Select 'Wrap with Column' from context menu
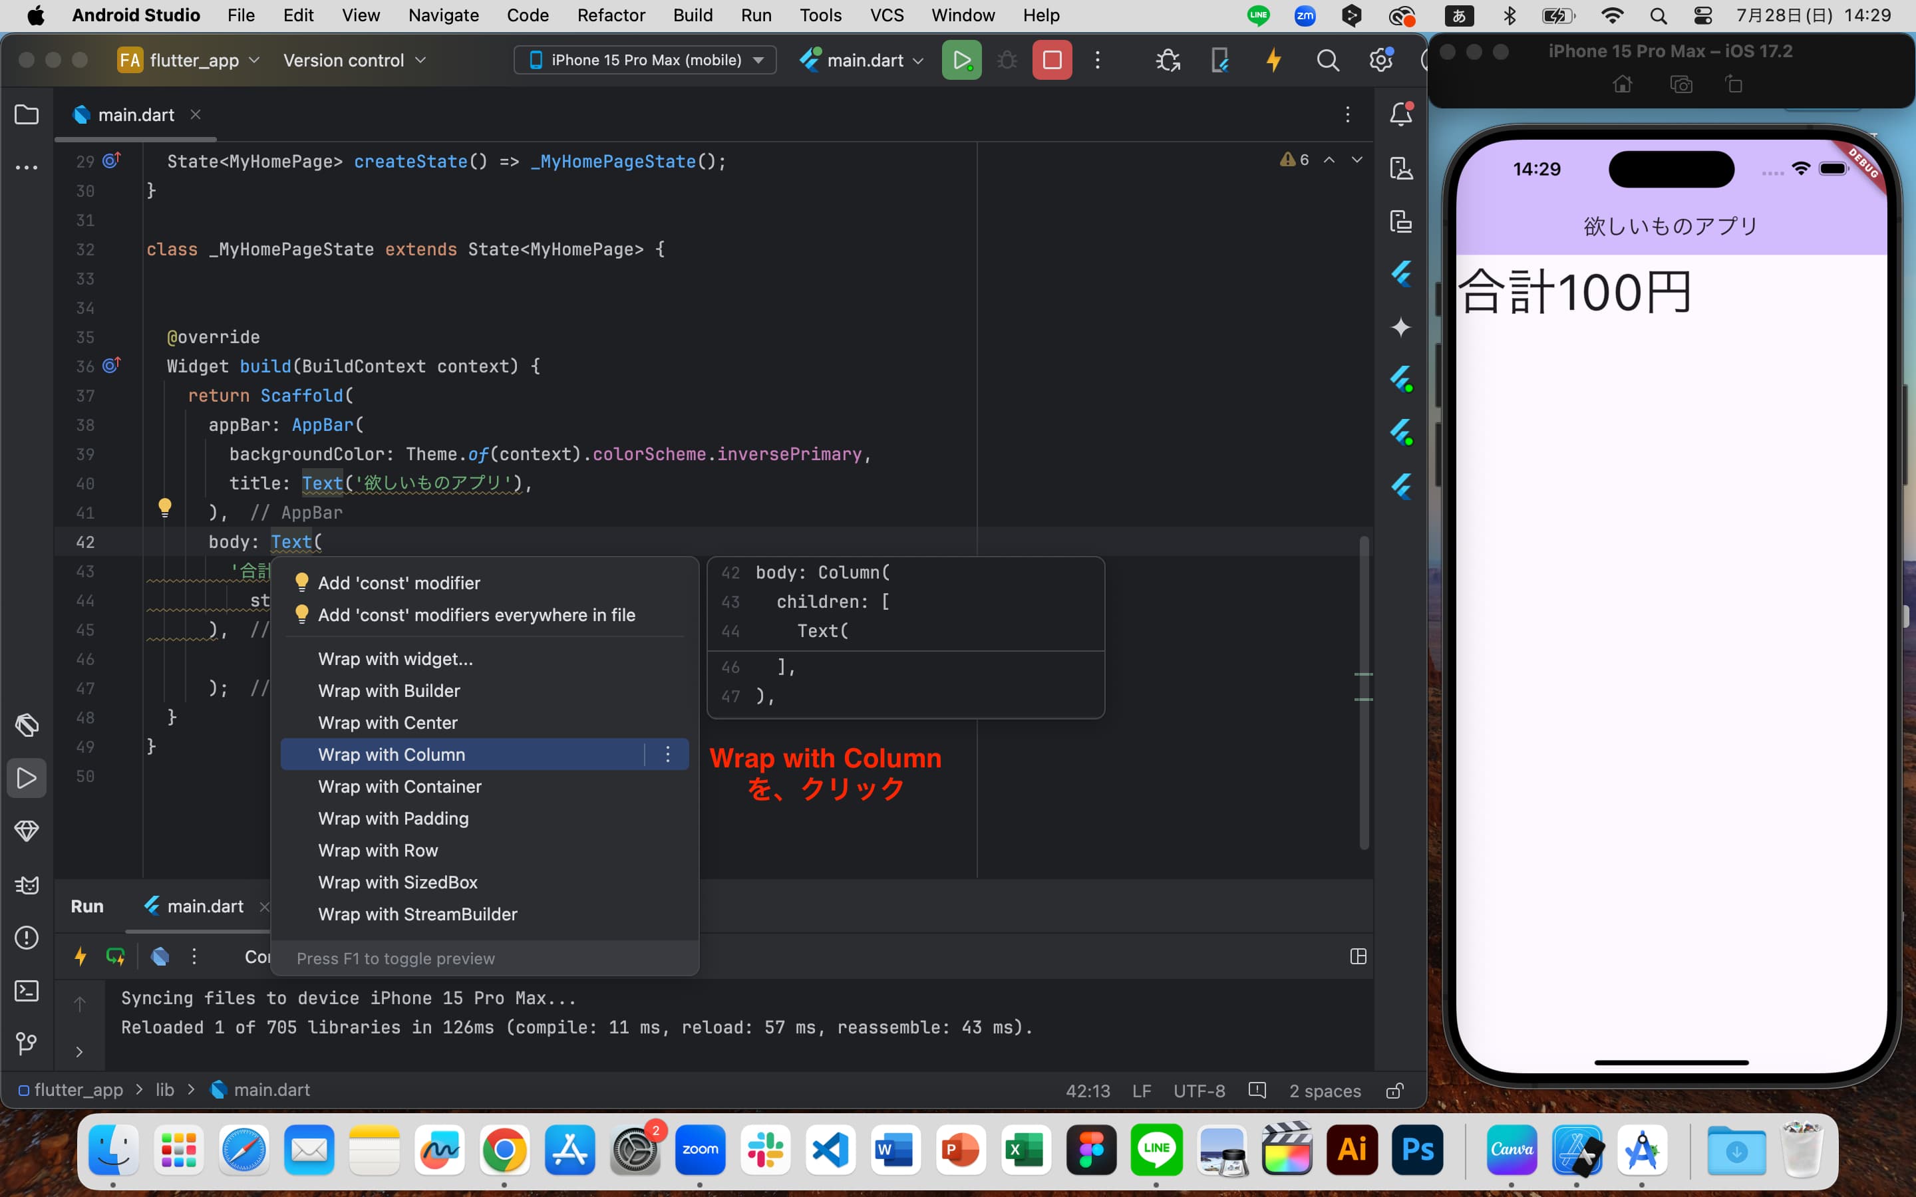 click(392, 753)
